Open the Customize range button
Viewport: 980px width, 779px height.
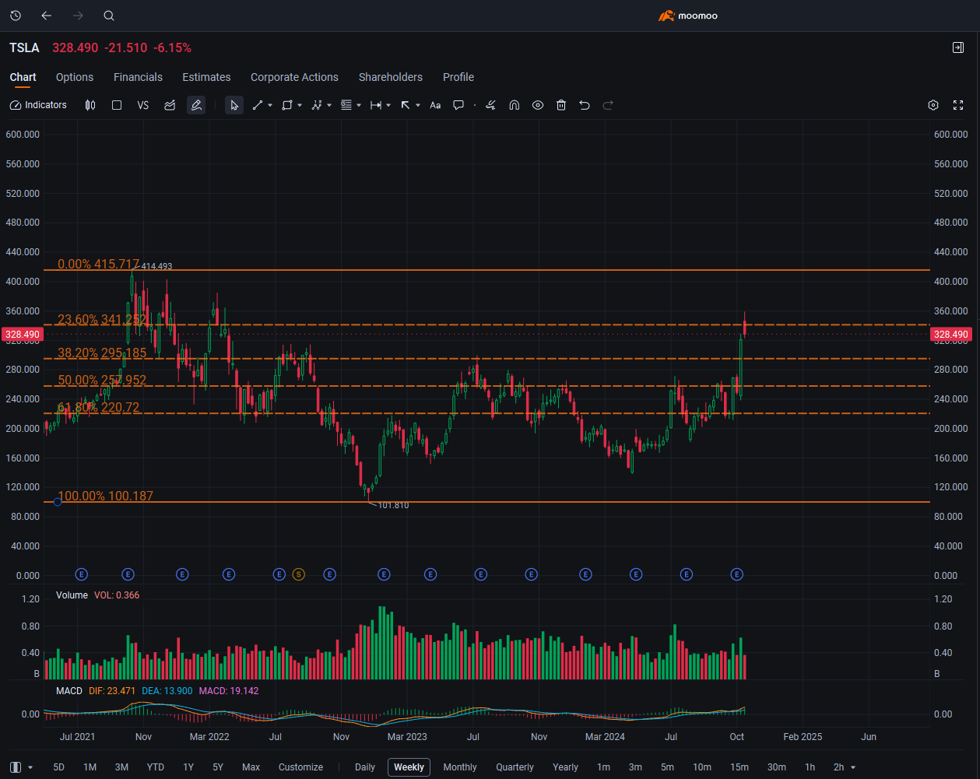(x=300, y=767)
